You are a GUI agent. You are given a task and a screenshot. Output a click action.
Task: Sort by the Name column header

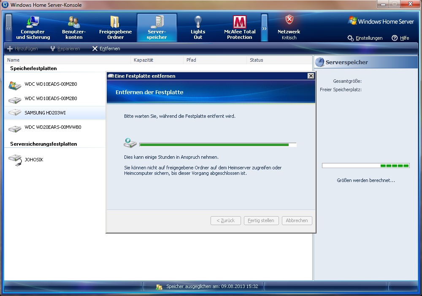(x=67, y=60)
